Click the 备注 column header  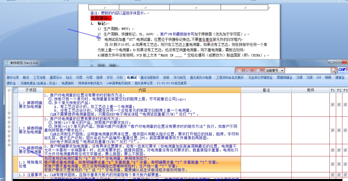(x=266, y=90)
